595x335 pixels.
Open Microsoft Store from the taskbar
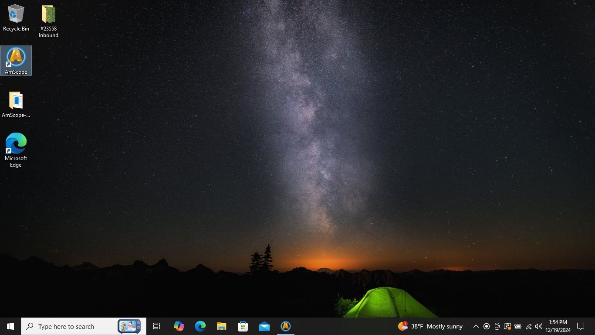(x=243, y=326)
